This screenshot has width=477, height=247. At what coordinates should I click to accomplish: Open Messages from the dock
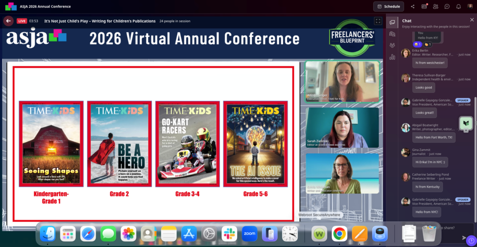point(108,233)
